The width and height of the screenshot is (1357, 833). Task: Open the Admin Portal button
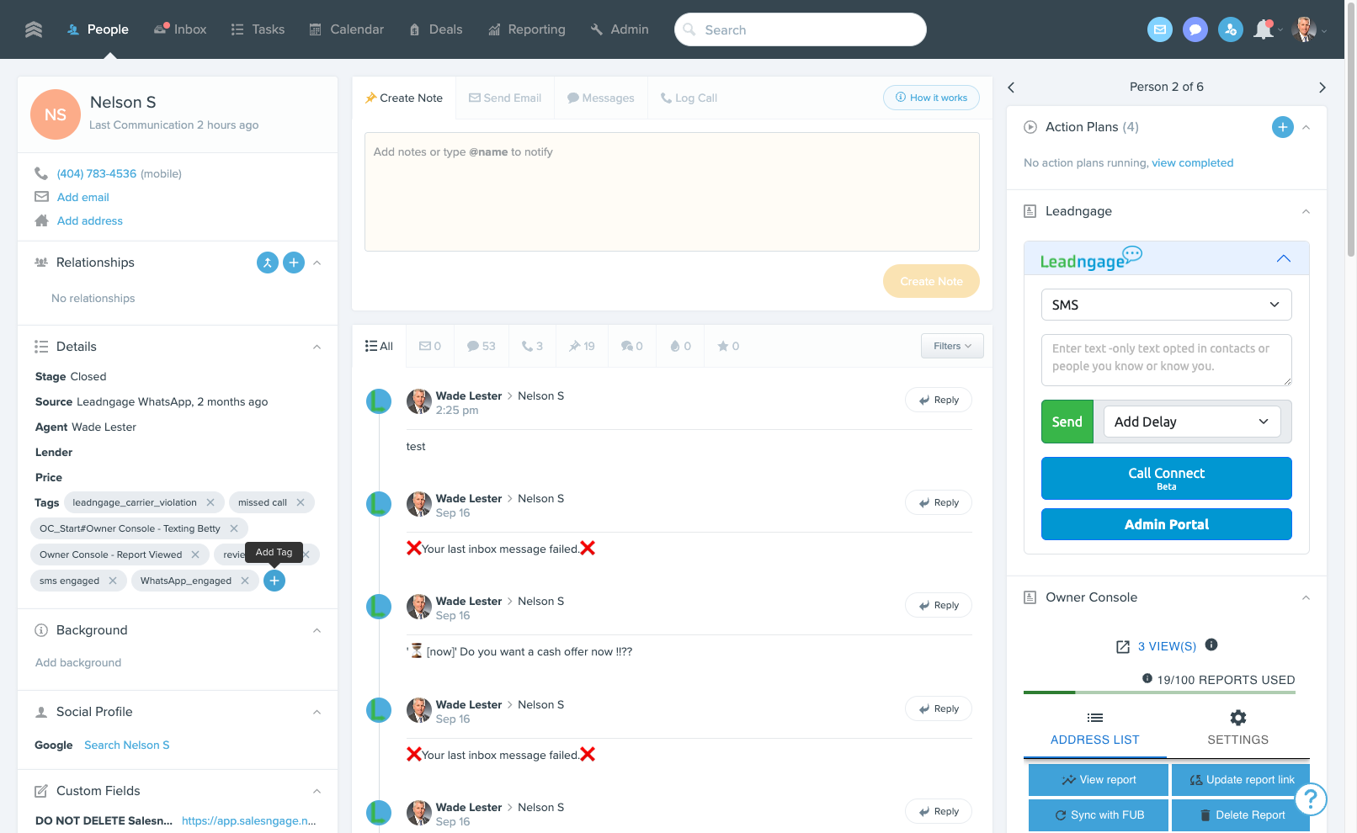1167,524
